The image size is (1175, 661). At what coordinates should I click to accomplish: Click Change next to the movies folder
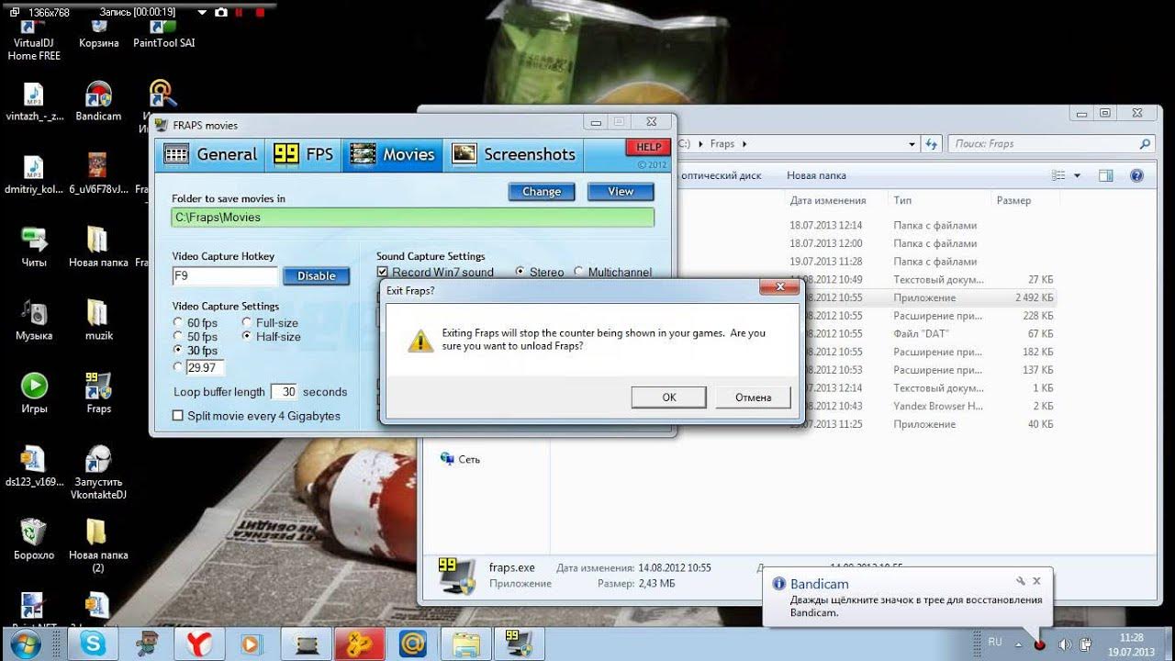(542, 192)
